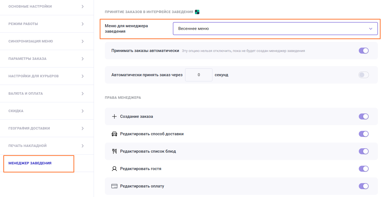
Task: Click the guest person icon
Action: (x=114, y=169)
